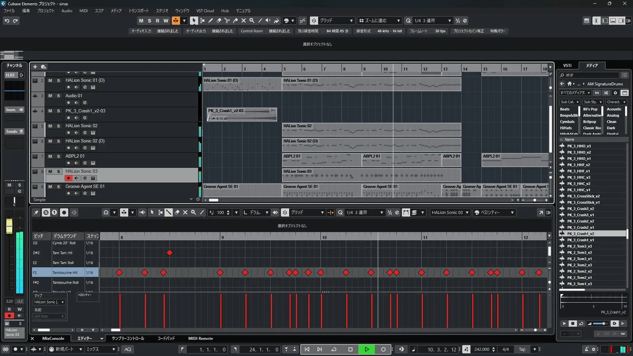Open the トランスポート menu
This screenshot has width=633, height=356.
[x=138, y=11]
